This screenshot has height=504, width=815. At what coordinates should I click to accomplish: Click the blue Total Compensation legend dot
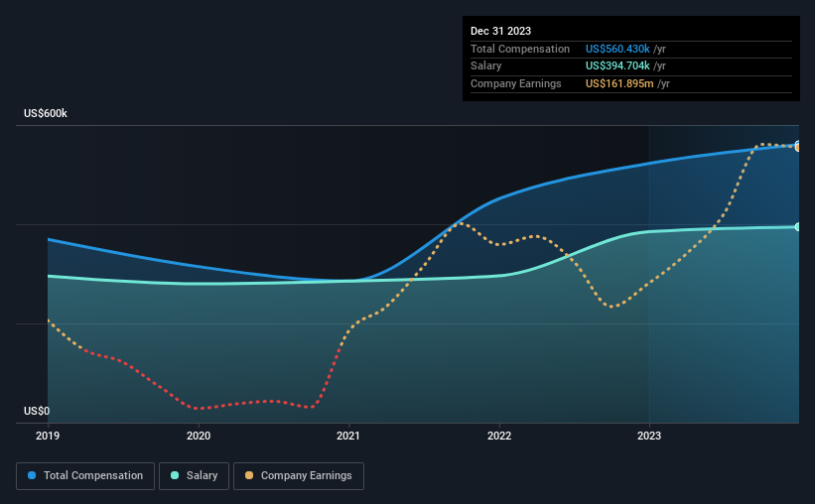pyautogui.click(x=32, y=475)
